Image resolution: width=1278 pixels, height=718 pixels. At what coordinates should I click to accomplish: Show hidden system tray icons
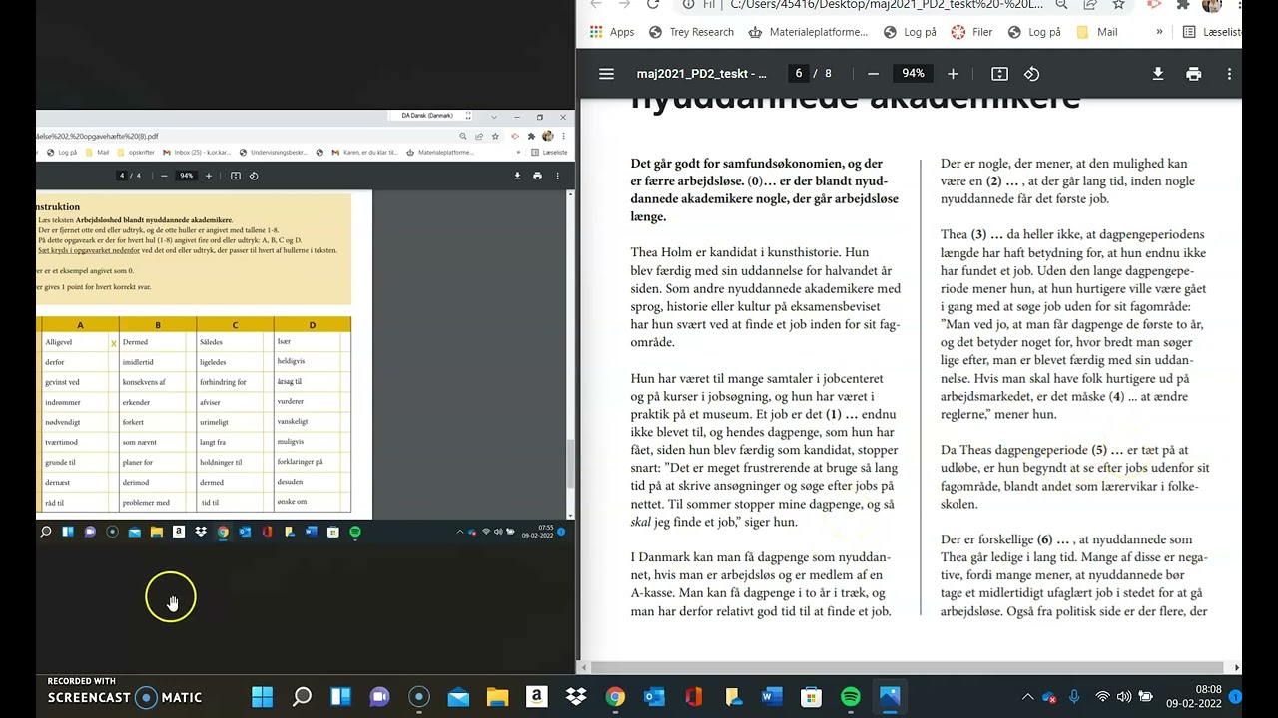click(1027, 697)
